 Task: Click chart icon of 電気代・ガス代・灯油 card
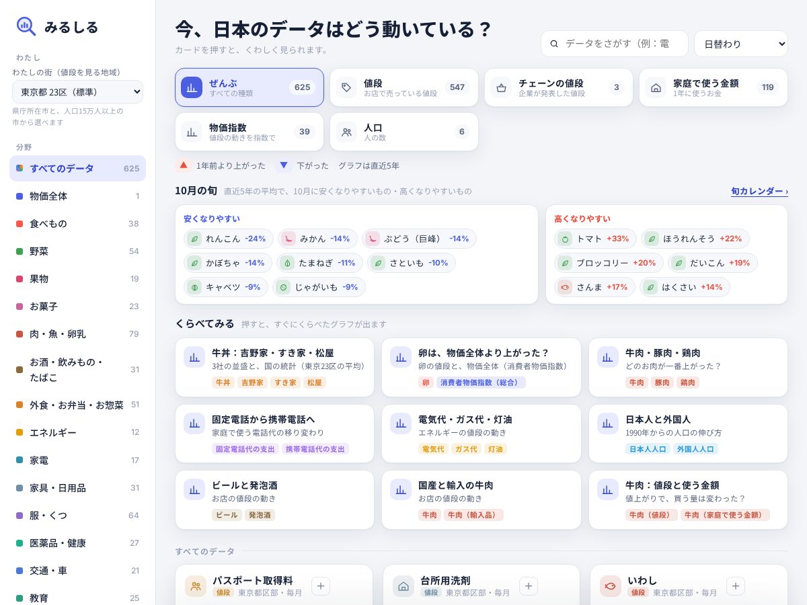pos(401,424)
